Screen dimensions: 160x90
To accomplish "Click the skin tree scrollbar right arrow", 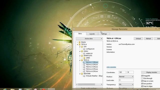I will pos(101,84).
